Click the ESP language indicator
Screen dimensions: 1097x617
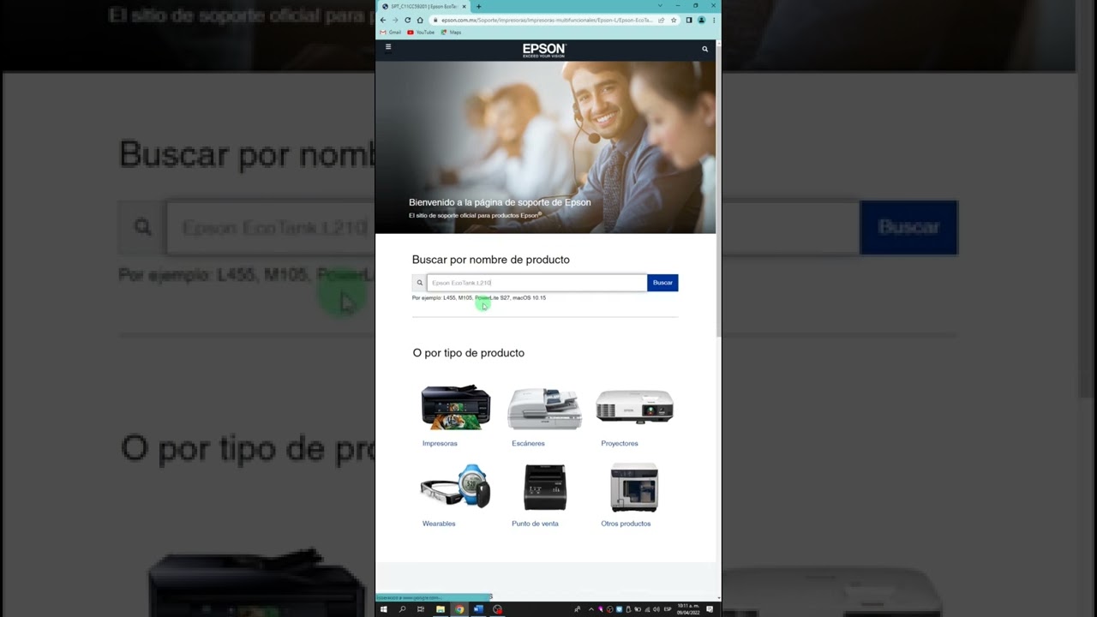tap(668, 609)
